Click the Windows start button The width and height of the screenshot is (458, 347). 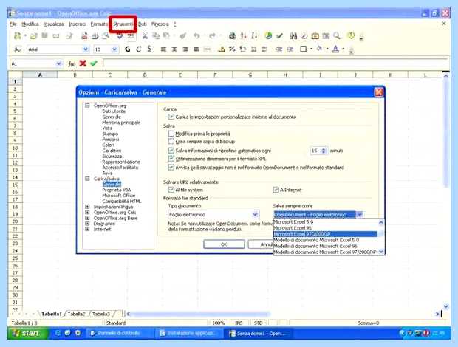coord(27,333)
